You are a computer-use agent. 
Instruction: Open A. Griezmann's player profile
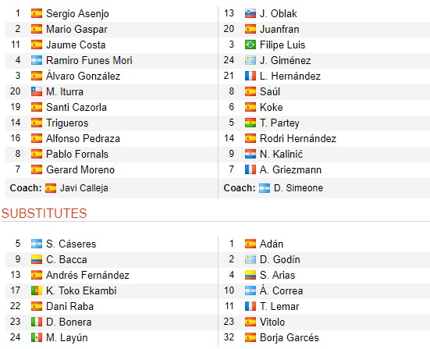pyautogui.click(x=290, y=170)
